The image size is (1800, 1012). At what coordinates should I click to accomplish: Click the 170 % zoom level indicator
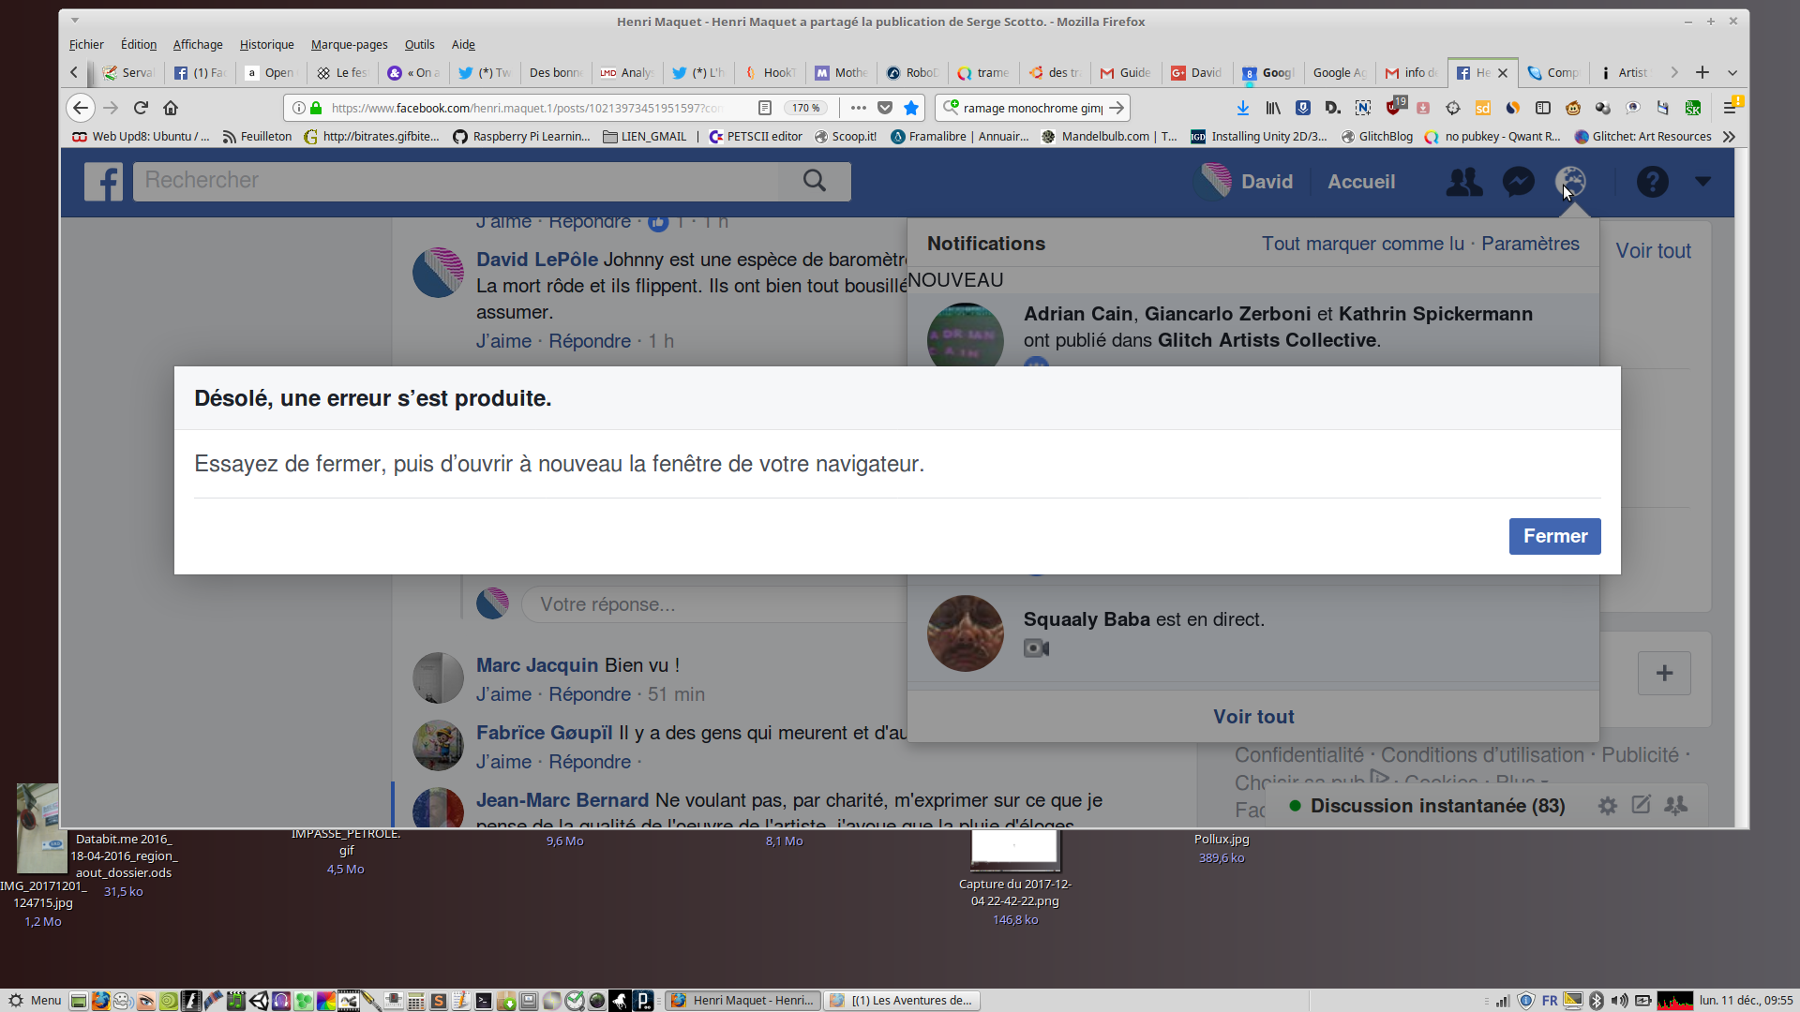pyautogui.click(x=805, y=108)
